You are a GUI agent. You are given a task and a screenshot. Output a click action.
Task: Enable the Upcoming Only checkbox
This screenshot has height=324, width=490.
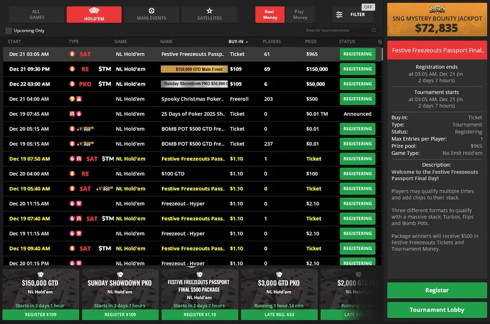pos(9,30)
